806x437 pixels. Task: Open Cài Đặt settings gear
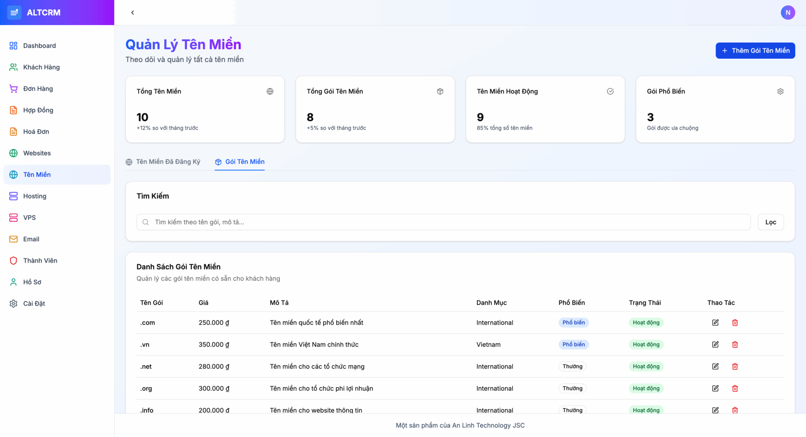tap(13, 303)
